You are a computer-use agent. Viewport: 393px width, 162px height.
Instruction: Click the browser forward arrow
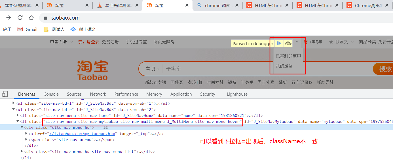9,18
